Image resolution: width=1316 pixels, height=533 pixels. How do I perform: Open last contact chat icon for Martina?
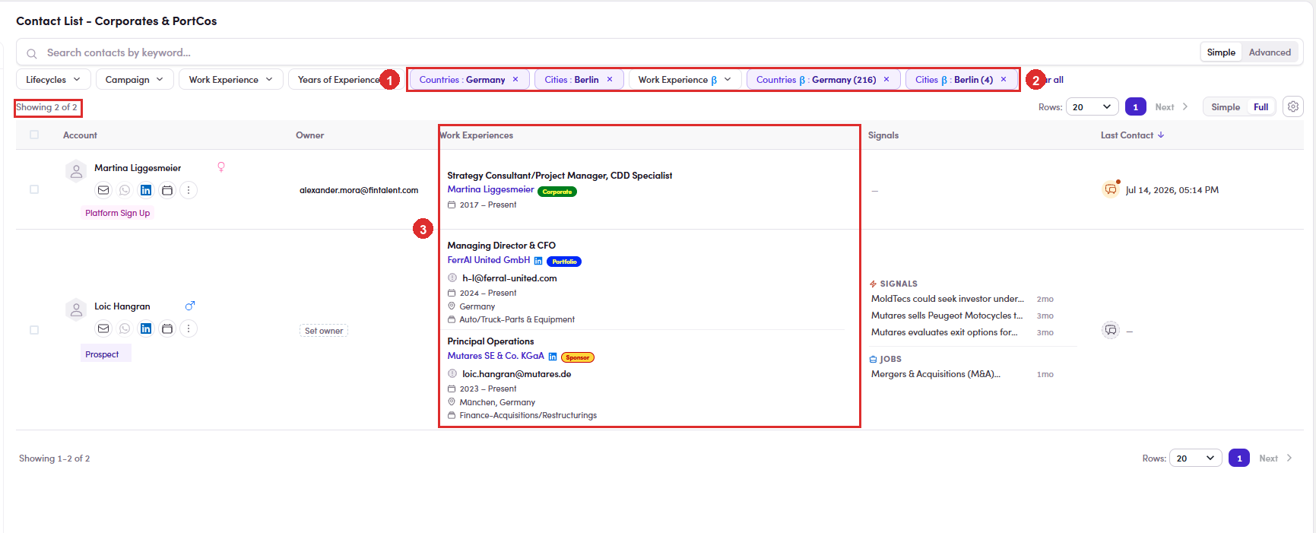click(1111, 189)
